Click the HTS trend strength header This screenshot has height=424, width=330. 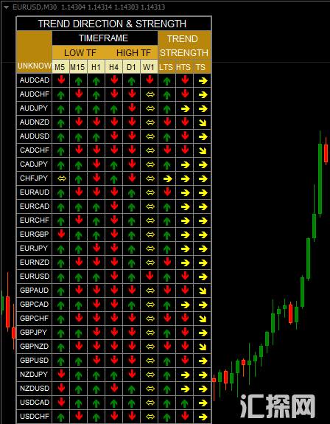[184, 66]
